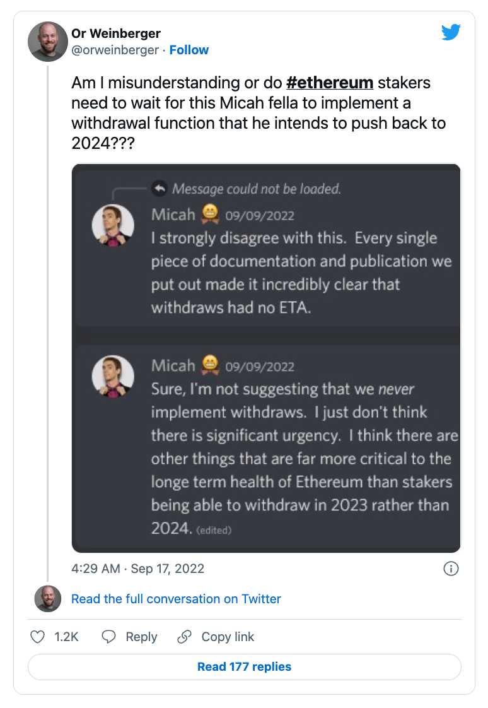Click the chain link icon
488x708 pixels.
pos(185,637)
